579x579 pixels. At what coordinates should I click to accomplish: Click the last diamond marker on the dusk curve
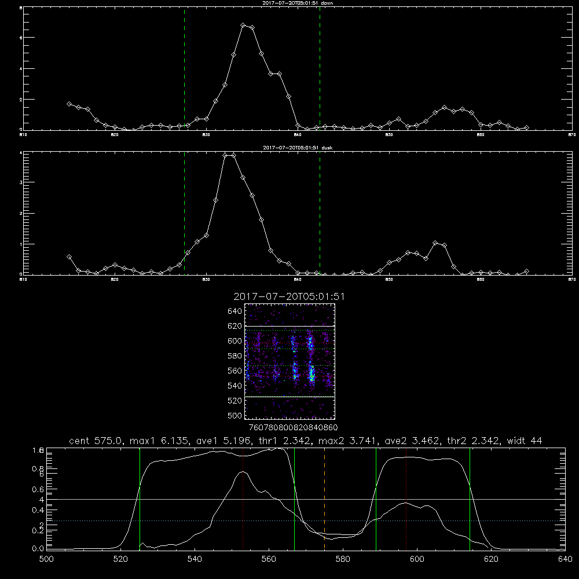526,272
